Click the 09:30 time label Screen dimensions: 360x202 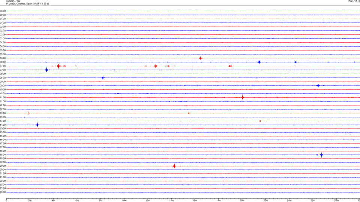point(3,86)
